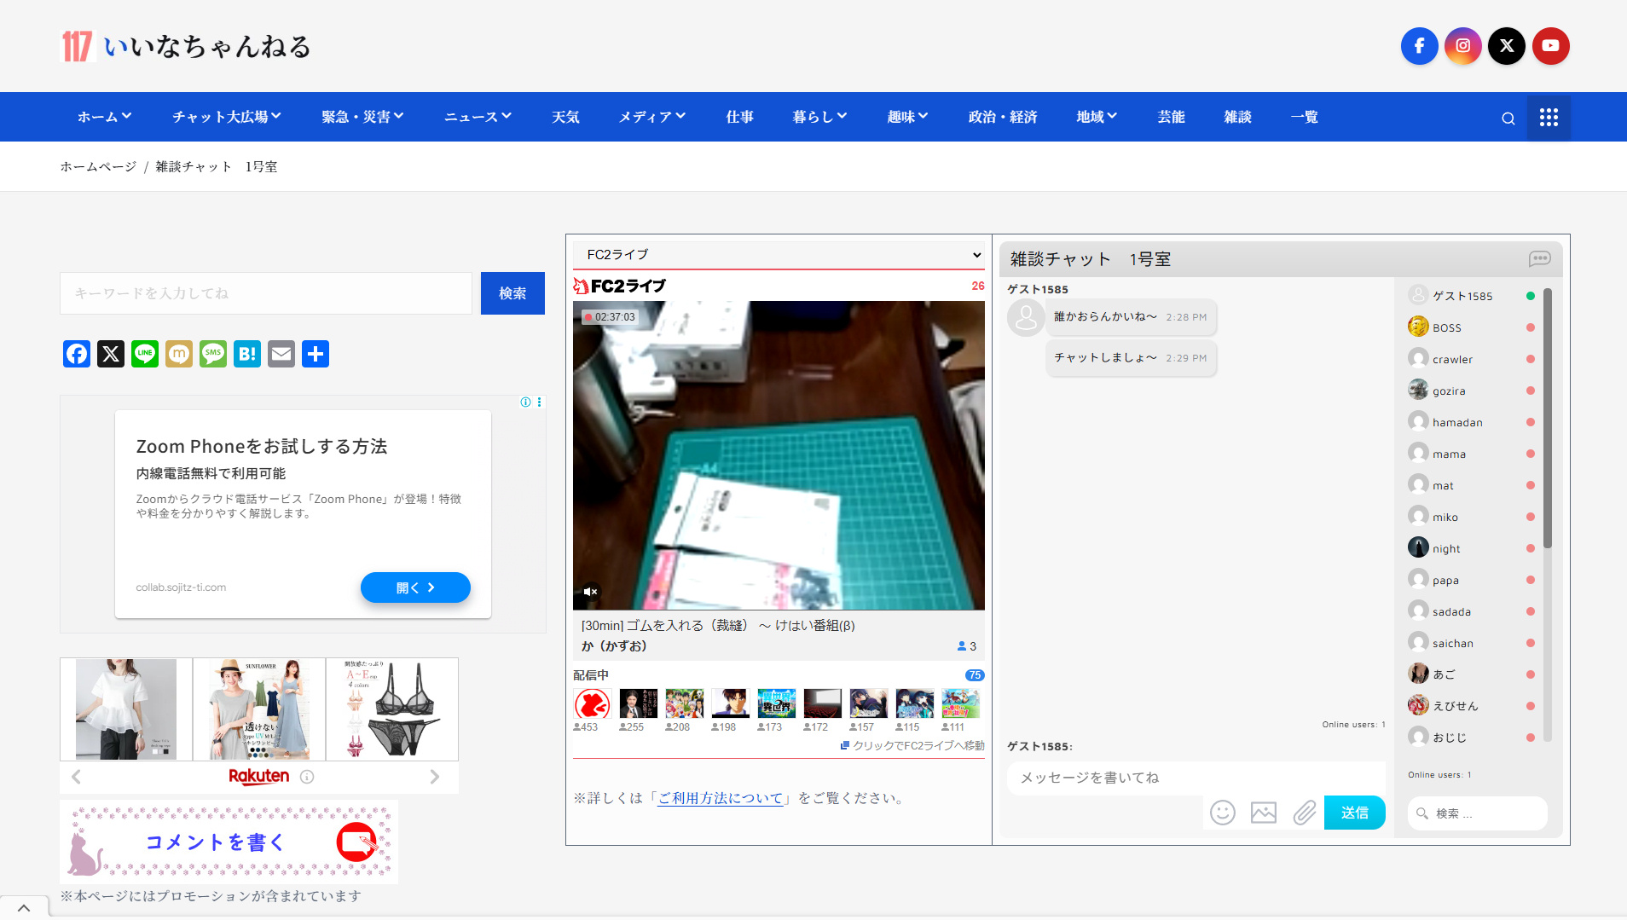1627x920 pixels.
Task: Open the X social icon in header
Action: [1506, 46]
